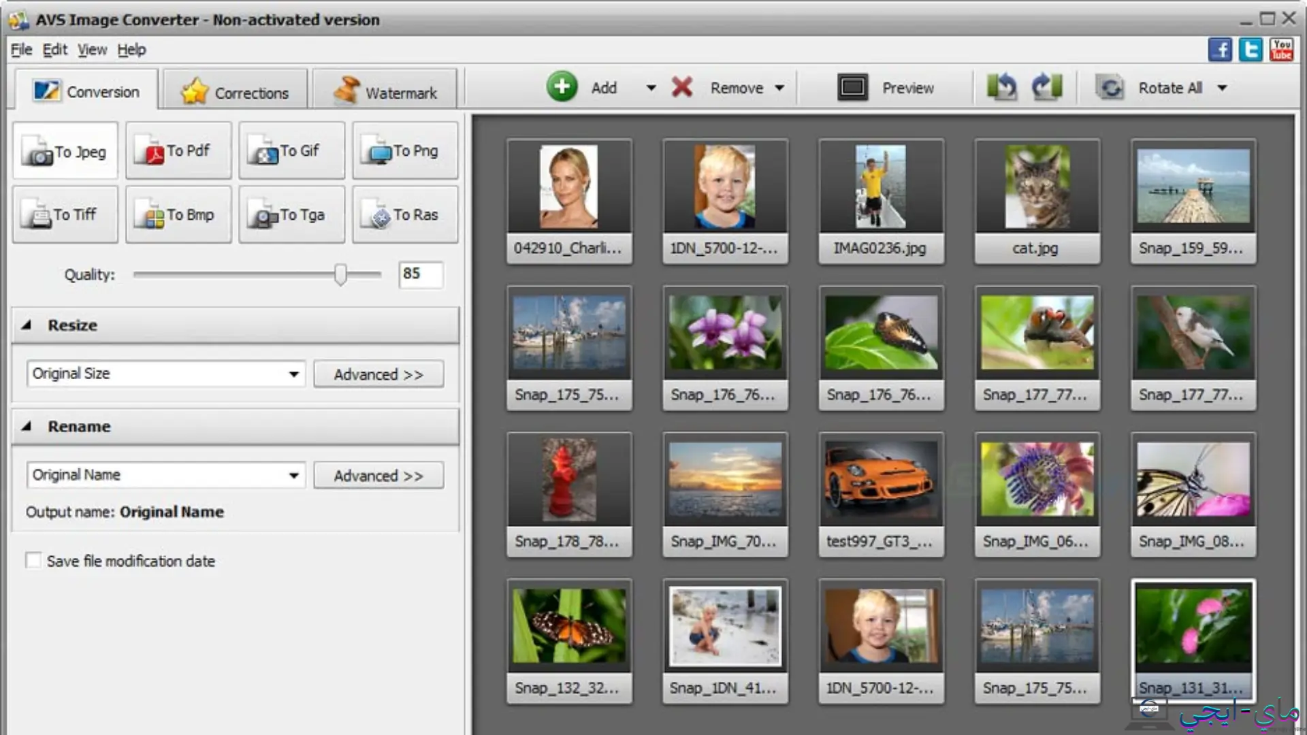Select the To Png conversion format
Viewport: 1307px width, 735px height.
click(405, 151)
